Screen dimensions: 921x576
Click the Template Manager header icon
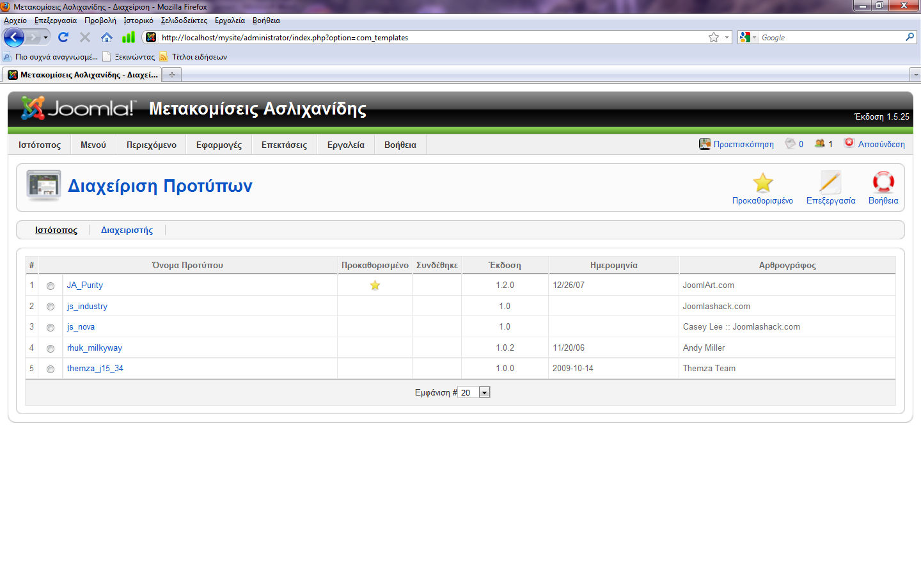pyautogui.click(x=43, y=186)
